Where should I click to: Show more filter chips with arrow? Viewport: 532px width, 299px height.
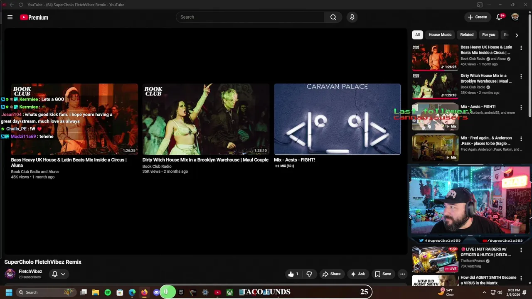[517, 35]
